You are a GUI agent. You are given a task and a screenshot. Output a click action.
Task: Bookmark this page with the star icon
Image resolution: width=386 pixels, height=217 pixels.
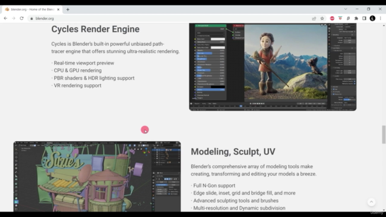coord(322,19)
